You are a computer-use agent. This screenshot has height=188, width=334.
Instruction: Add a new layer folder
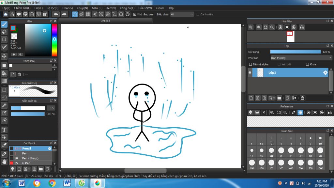point(279,98)
